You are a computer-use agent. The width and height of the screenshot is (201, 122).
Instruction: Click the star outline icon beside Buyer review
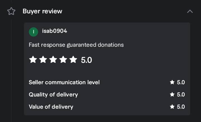point(11,11)
